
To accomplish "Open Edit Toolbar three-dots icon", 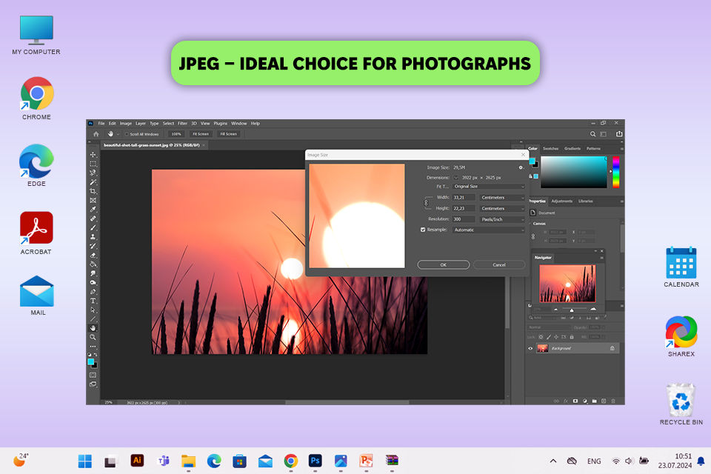I will coord(93,346).
